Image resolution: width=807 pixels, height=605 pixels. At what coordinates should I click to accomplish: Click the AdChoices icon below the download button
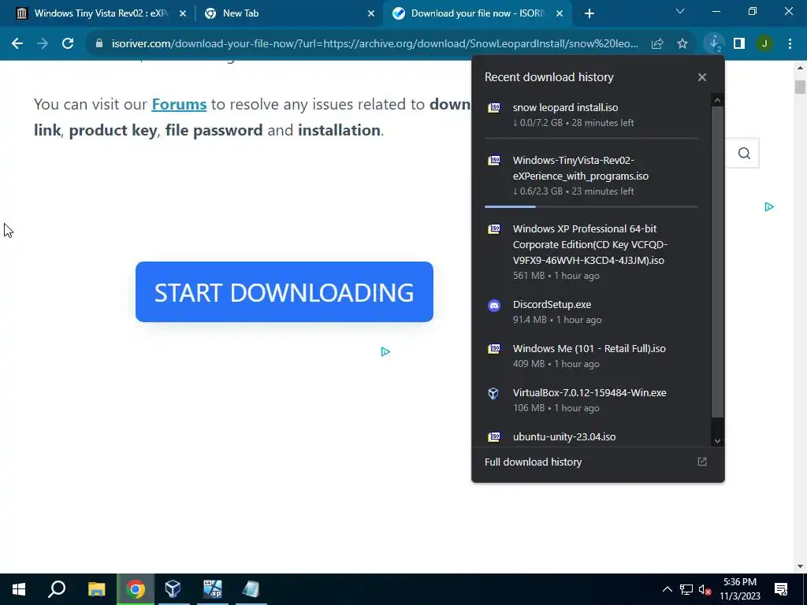(x=385, y=352)
